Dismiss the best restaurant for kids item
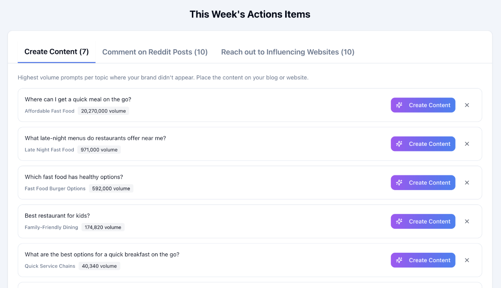The width and height of the screenshot is (501, 288). pos(467,221)
